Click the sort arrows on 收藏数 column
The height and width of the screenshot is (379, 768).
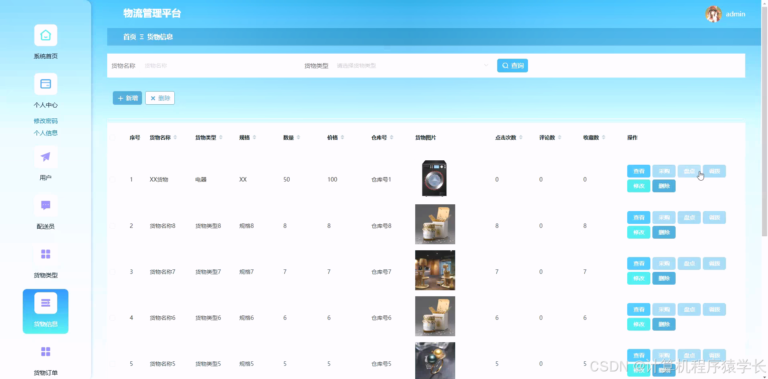[x=604, y=138]
